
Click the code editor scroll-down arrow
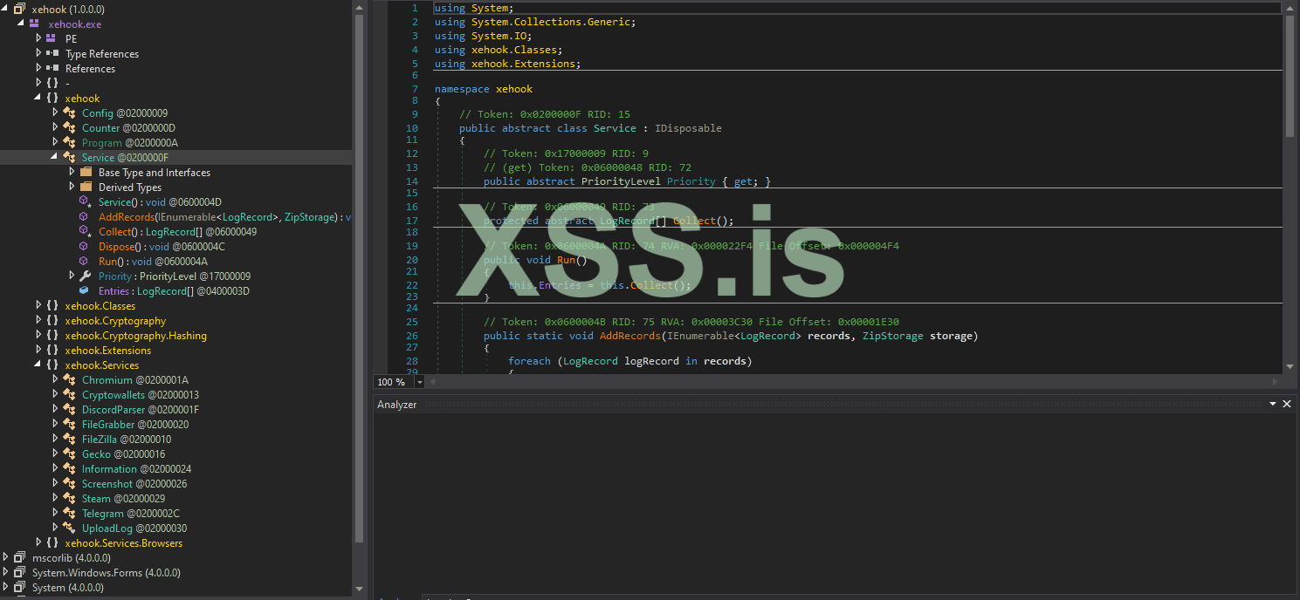(1290, 367)
